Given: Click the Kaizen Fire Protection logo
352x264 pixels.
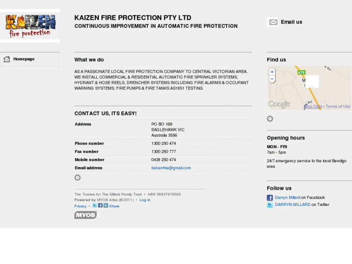Looking at the screenshot, I should (30, 26).
